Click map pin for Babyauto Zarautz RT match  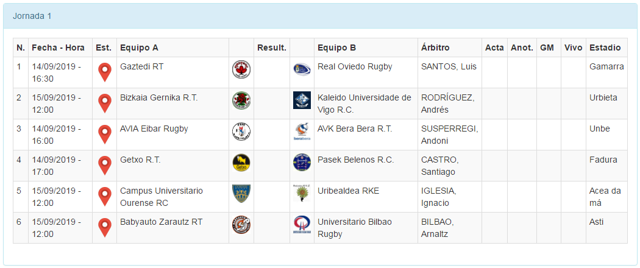[x=105, y=227]
